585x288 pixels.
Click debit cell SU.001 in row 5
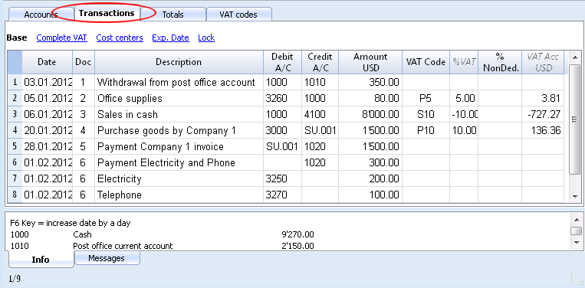(282, 146)
